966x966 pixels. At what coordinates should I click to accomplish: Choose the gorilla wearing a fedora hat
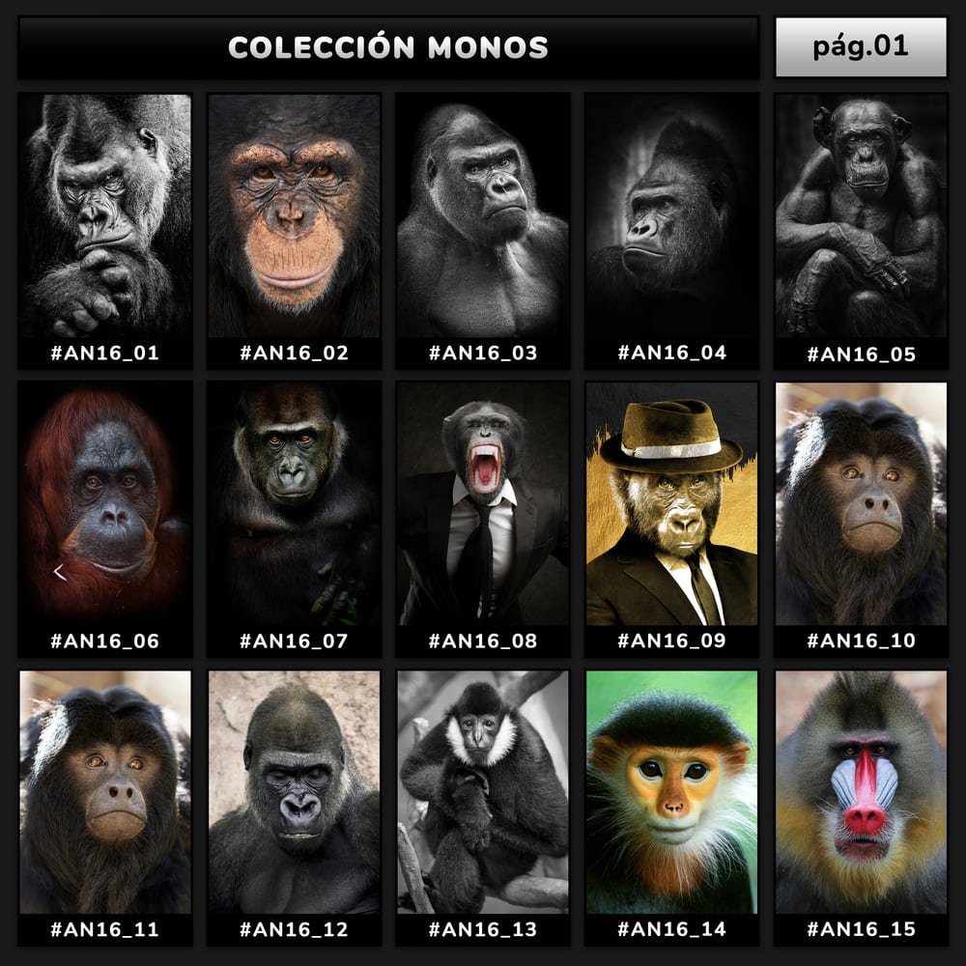click(x=671, y=504)
